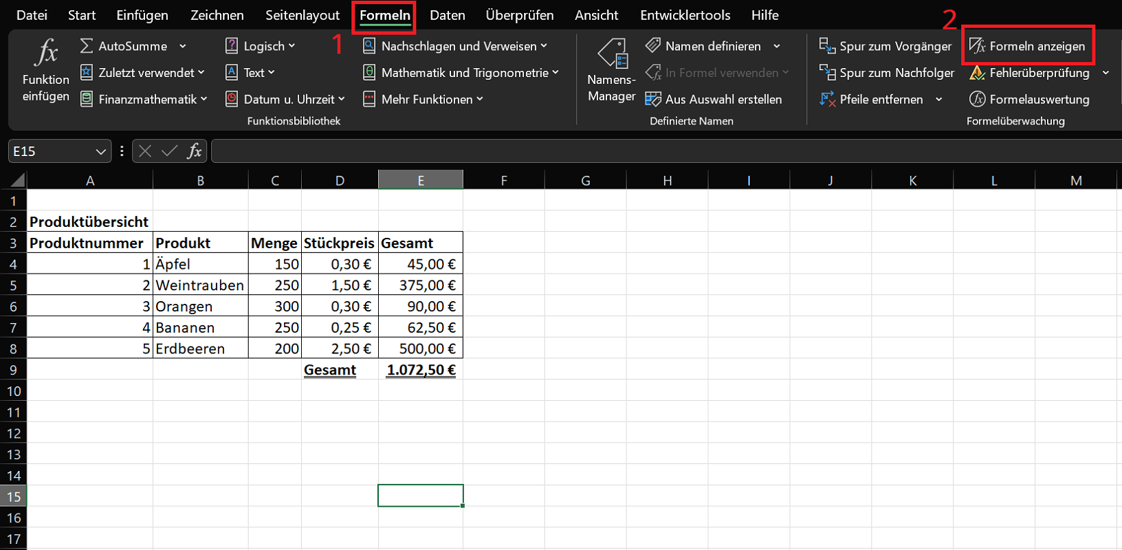Screen dimensions: 1122x550
Task: Open Mehr Funktionen menu
Action: coord(423,99)
